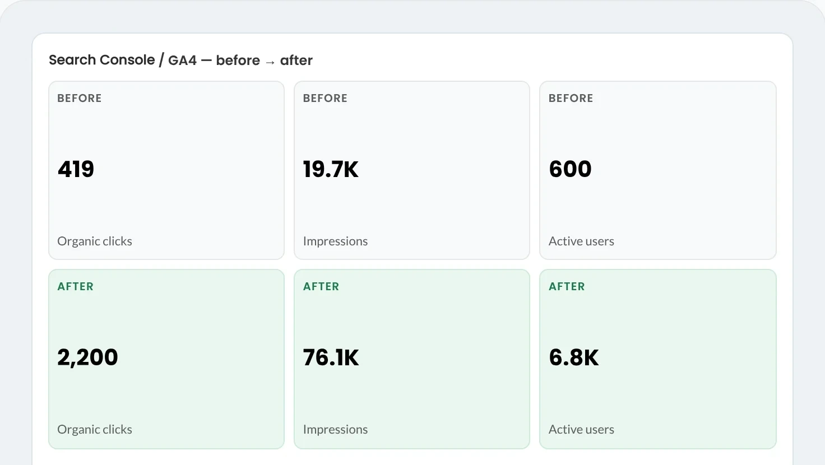
Task: Click "Impressions" label in After card
Action: (335, 430)
